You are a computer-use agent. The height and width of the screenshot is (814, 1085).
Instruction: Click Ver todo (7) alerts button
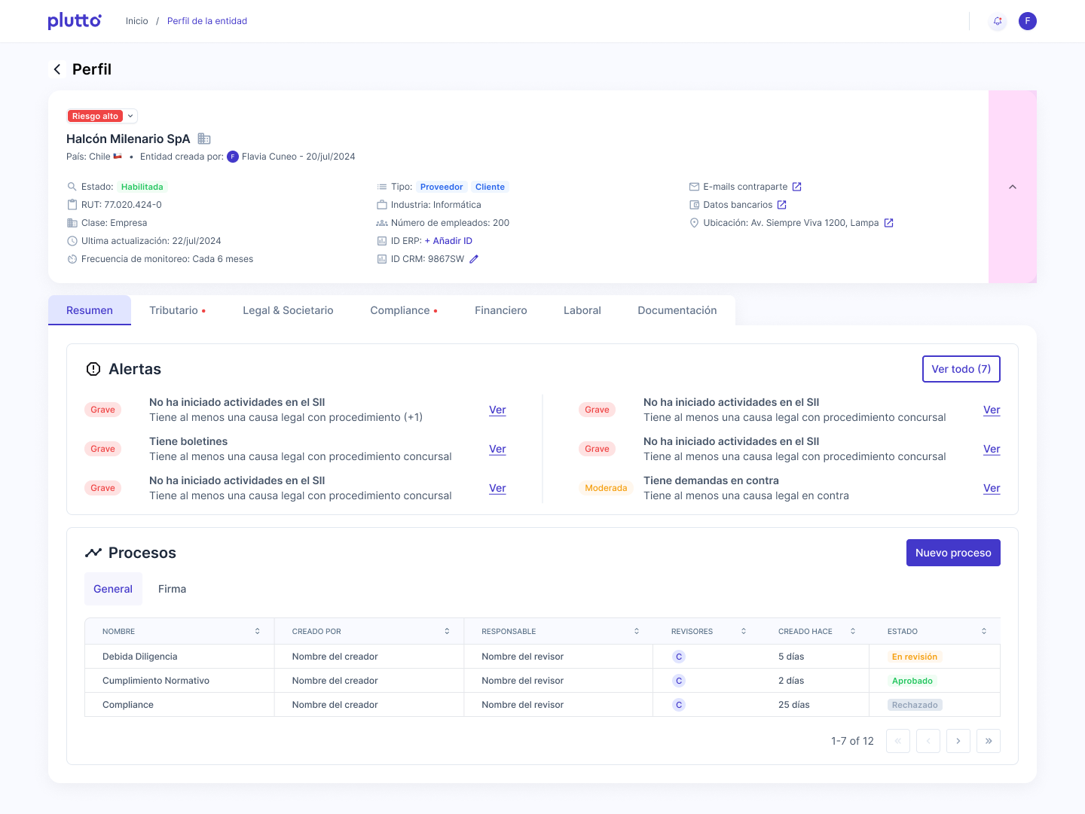(961, 369)
